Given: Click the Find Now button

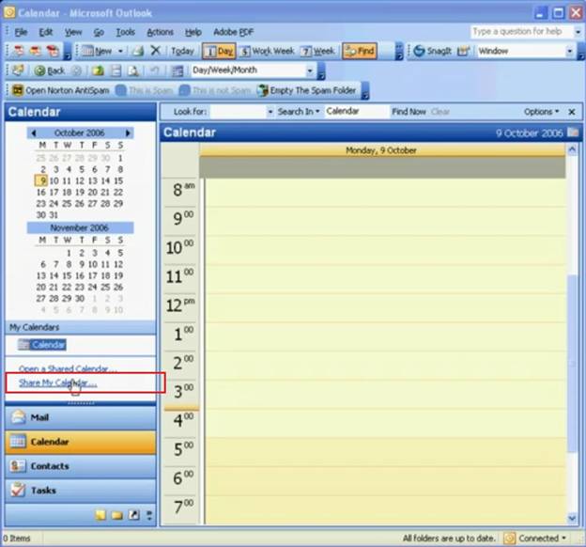Looking at the screenshot, I should click(409, 112).
